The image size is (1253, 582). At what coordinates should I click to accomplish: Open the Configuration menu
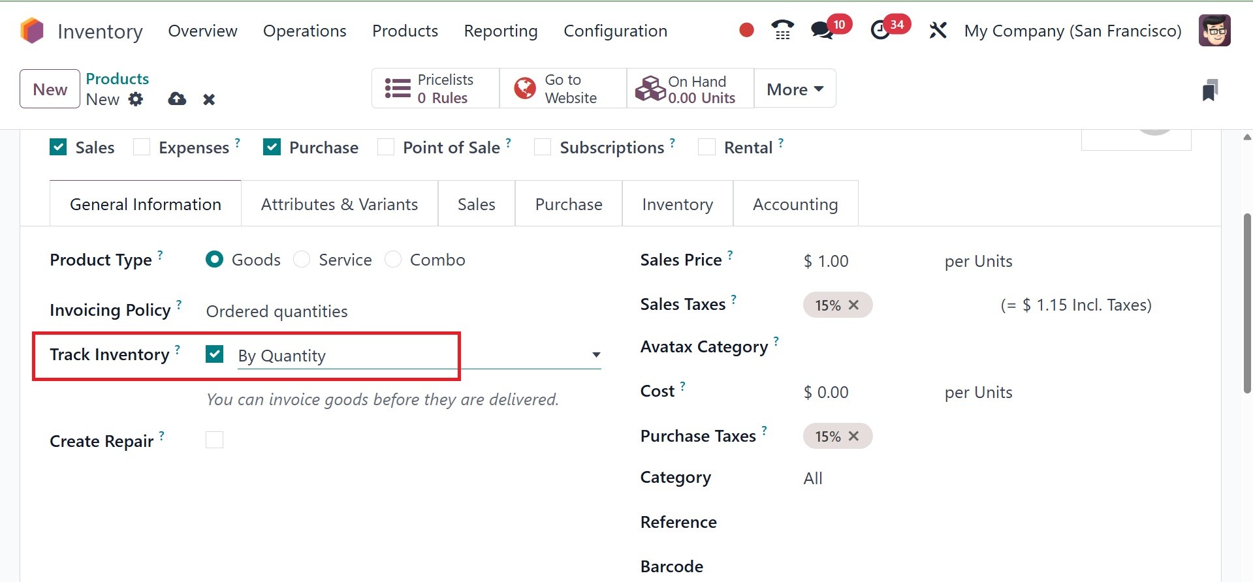(615, 31)
